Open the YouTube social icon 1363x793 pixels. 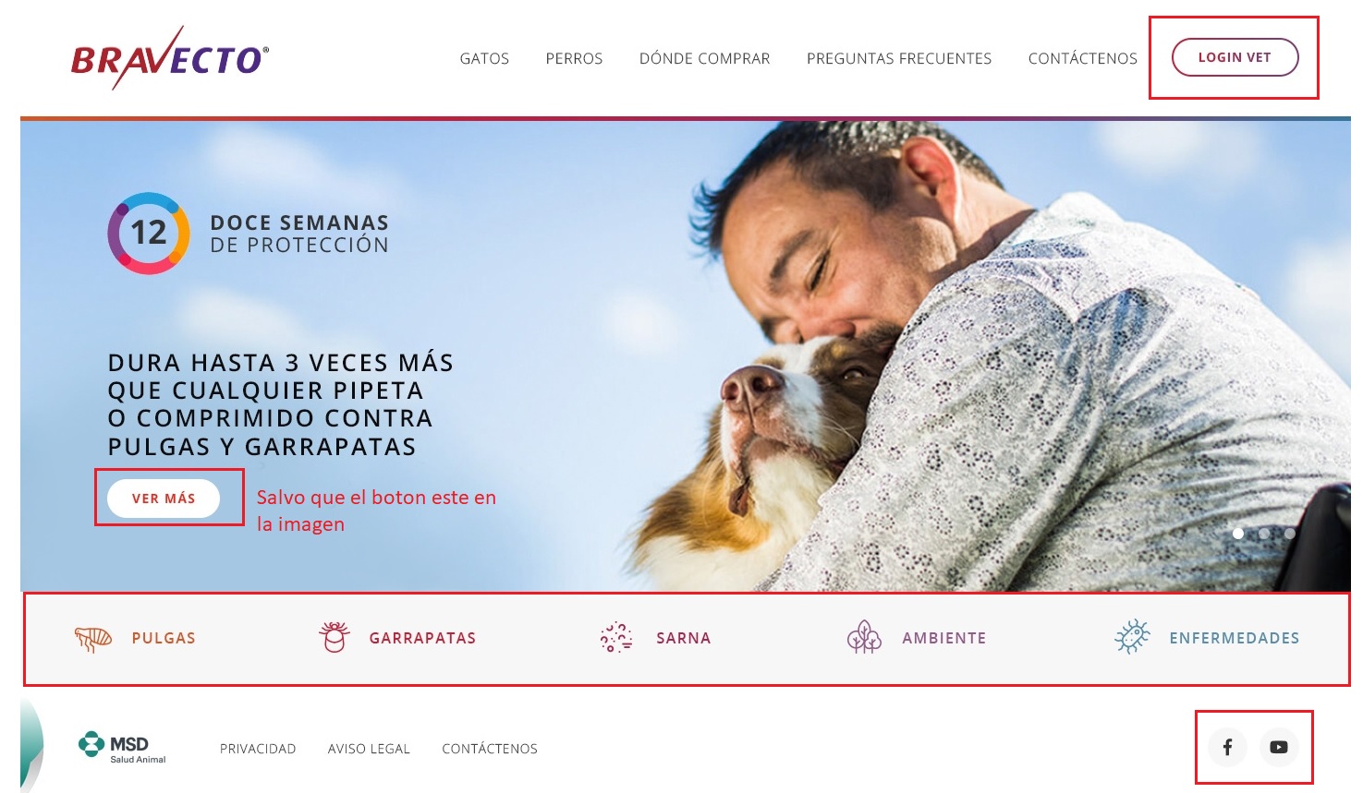click(1279, 747)
